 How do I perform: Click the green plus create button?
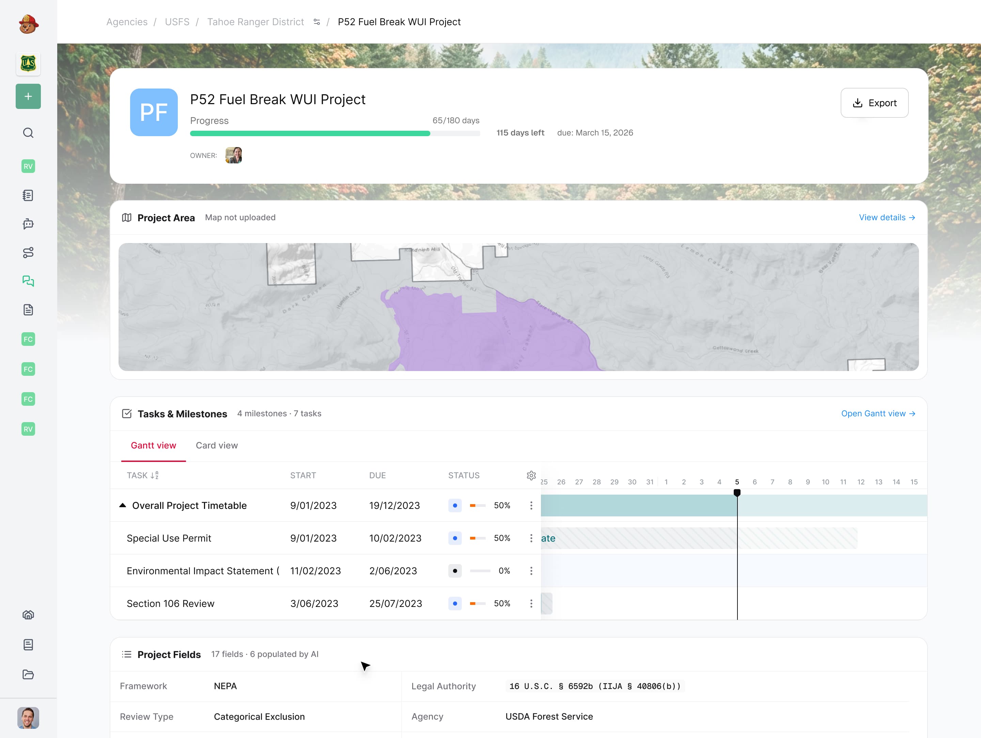pos(28,96)
